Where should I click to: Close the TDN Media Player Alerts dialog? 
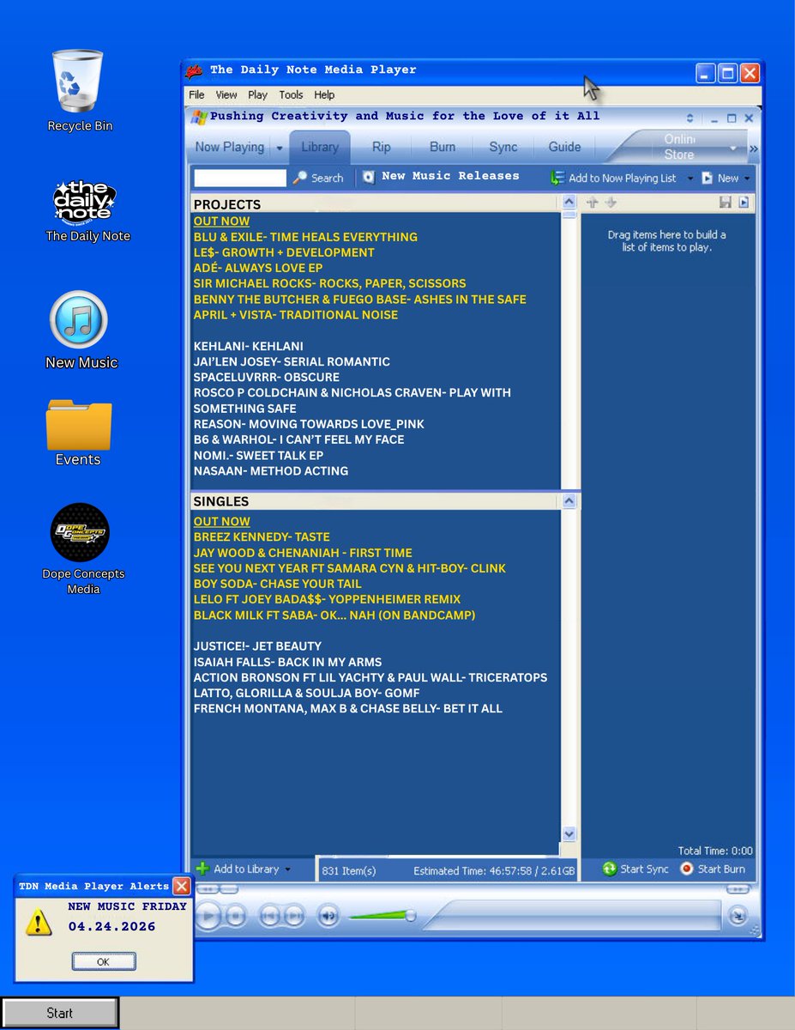[x=181, y=886]
